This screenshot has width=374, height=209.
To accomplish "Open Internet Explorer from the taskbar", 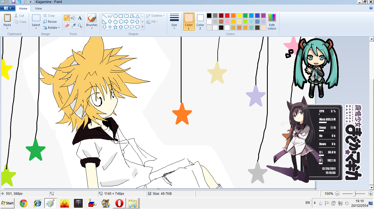I will tap(37, 203).
